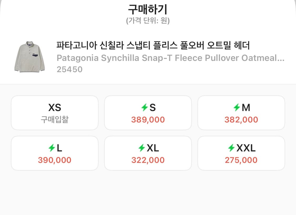296x215 pixels.
Task: Click the lightning bolt icon next to S
Action: pos(144,107)
